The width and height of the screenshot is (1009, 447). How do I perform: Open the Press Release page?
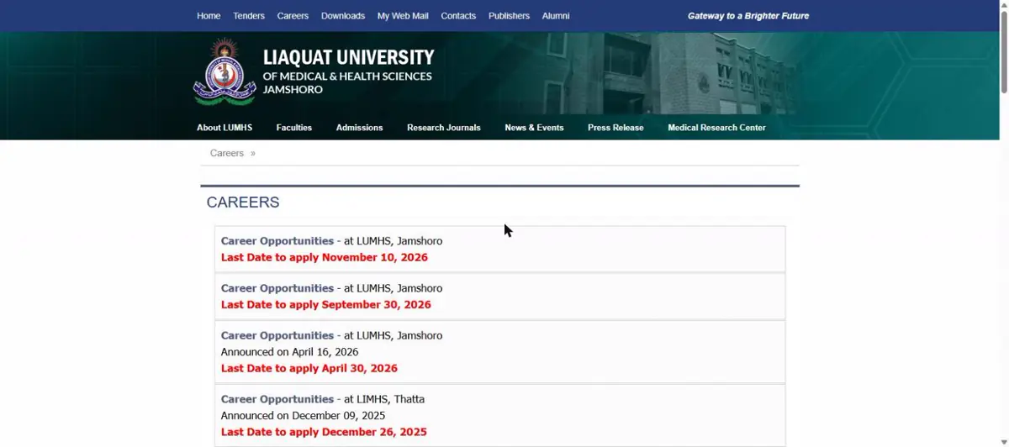click(615, 128)
